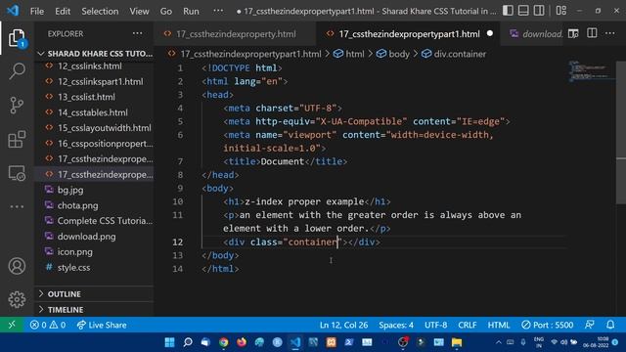
Task: Open Explorer views and more actions
Action: pyautogui.click(x=137, y=33)
